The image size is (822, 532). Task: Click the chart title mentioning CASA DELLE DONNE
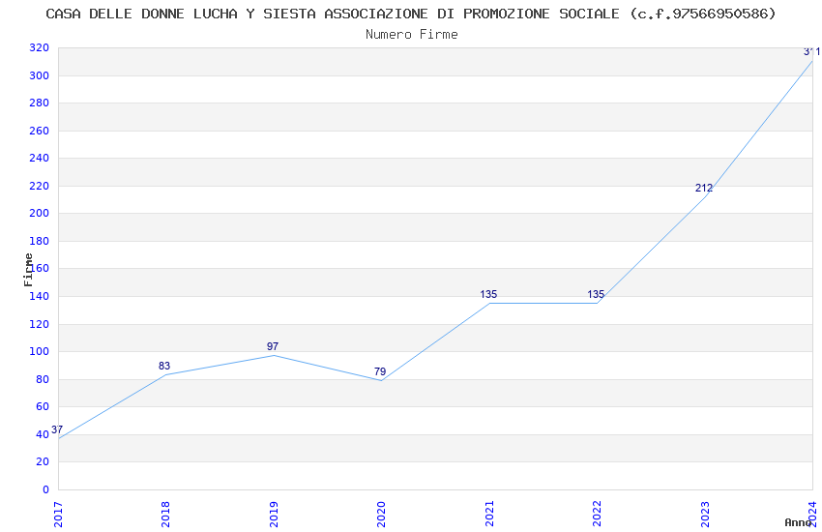tap(410, 14)
